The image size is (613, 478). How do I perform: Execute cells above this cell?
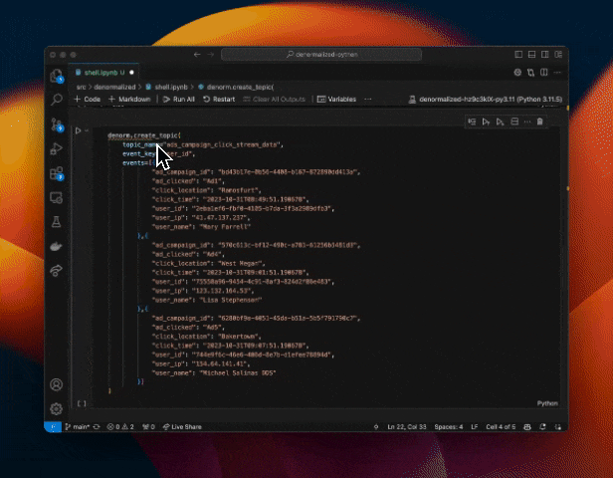coord(486,122)
